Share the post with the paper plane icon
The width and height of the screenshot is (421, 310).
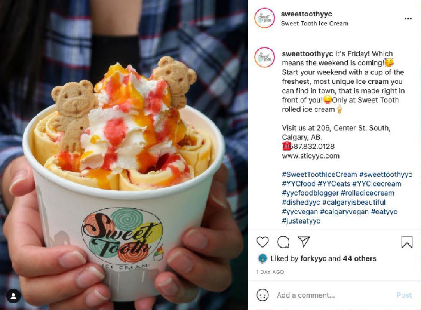[x=304, y=241]
